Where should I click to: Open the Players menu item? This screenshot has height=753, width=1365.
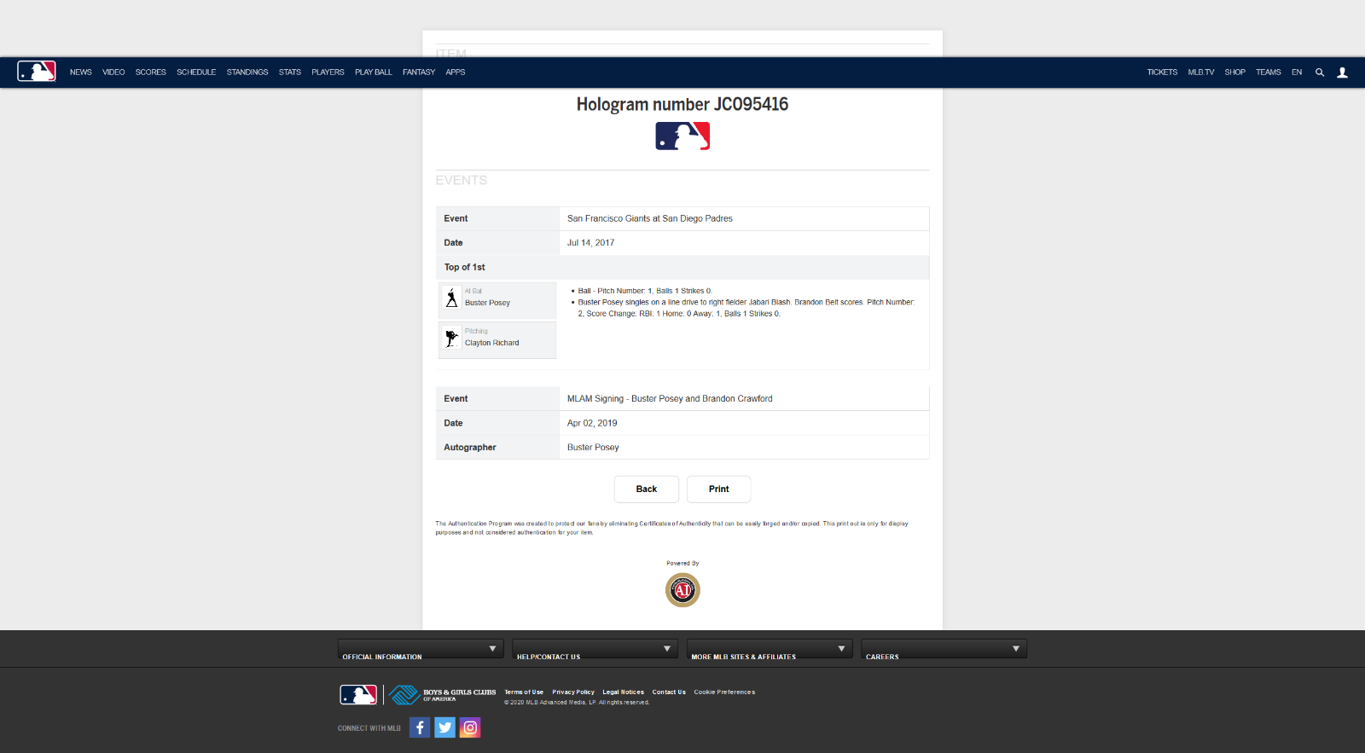(328, 72)
